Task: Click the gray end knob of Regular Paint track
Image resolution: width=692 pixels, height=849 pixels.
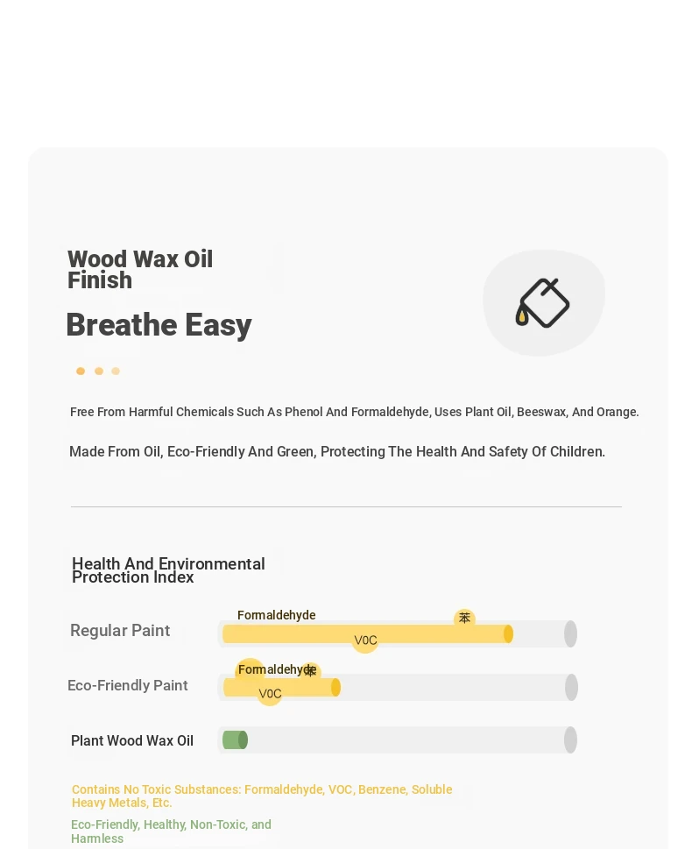Action: (x=570, y=633)
